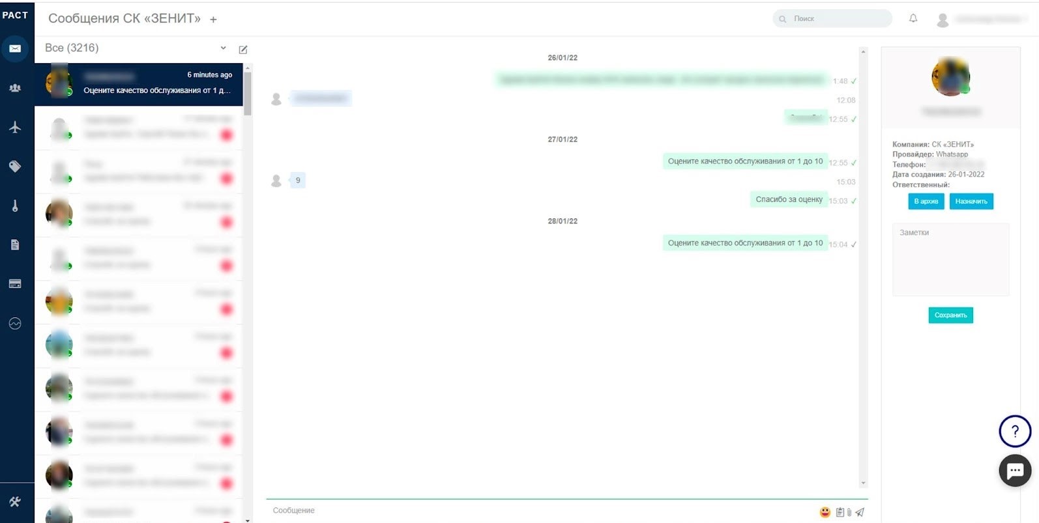Click the Сохранить button under notes

tap(950, 315)
